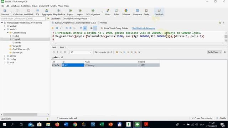Collapse the Vezba3 database node

point(5,29)
